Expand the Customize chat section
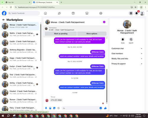 tap(127, 48)
